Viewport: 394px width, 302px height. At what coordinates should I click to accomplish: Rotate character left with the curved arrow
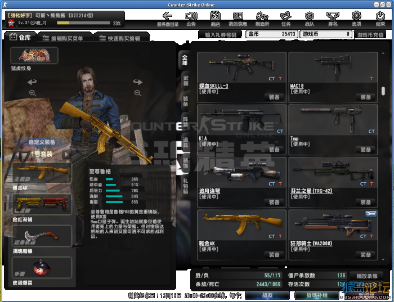pos(32,82)
